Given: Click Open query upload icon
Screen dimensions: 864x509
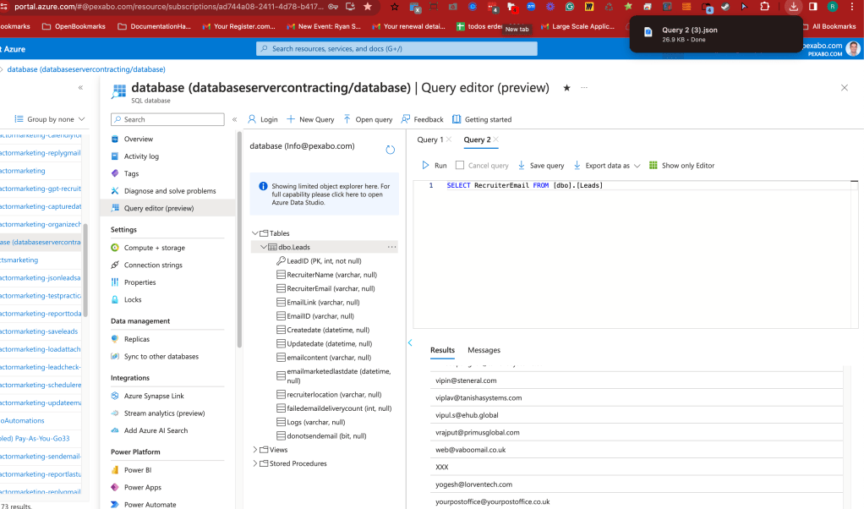Looking at the screenshot, I should 347,119.
